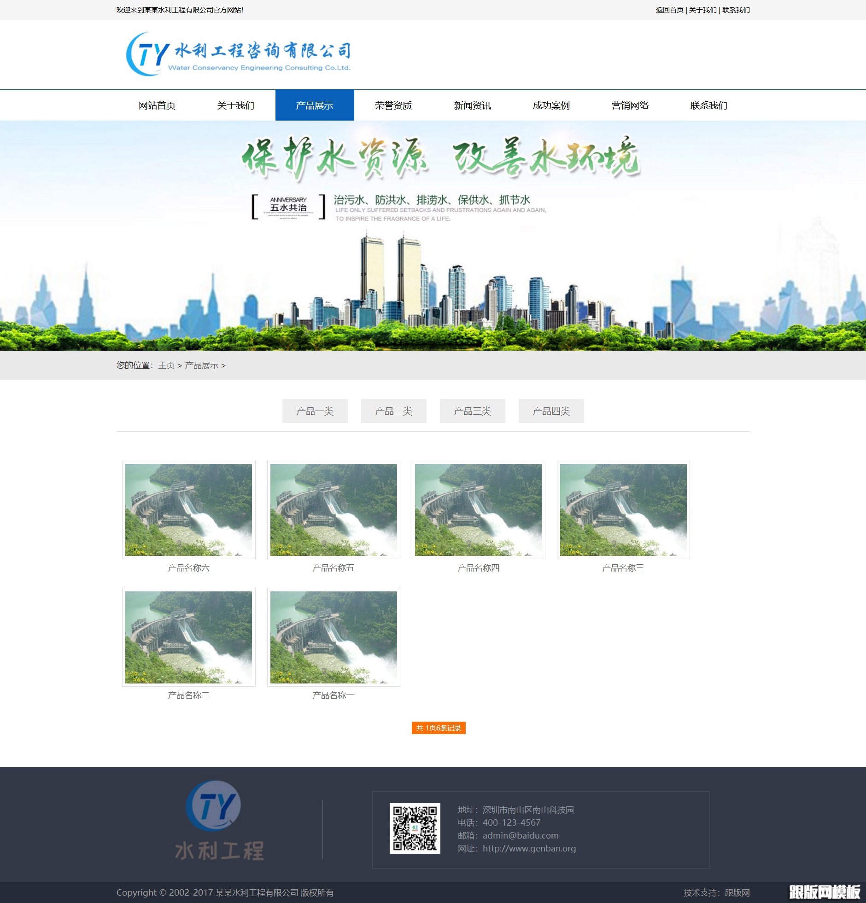The height and width of the screenshot is (903, 866).
Task: Navigate to 新闻资讯 page
Action: pyautogui.click(x=472, y=105)
